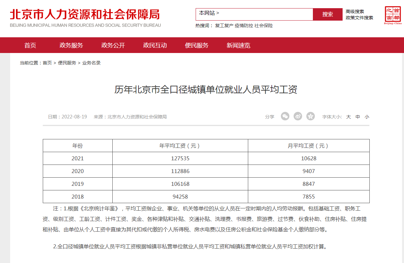Click the 2018 year cell
This screenshot has width=404, height=263.
(77, 197)
